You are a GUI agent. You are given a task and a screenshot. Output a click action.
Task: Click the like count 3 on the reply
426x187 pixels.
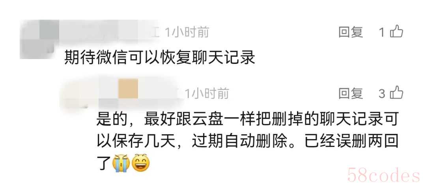(x=382, y=94)
